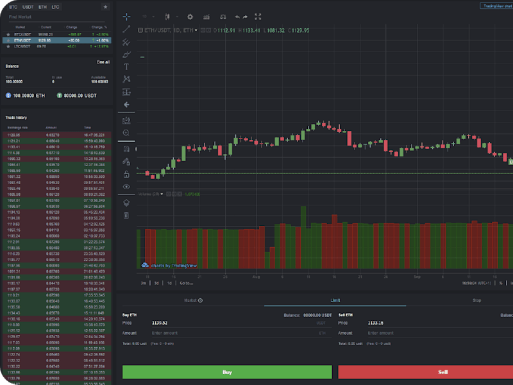This screenshot has width=513, height=385.
Task: Click See all in Balance panel
Action: click(x=103, y=62)
